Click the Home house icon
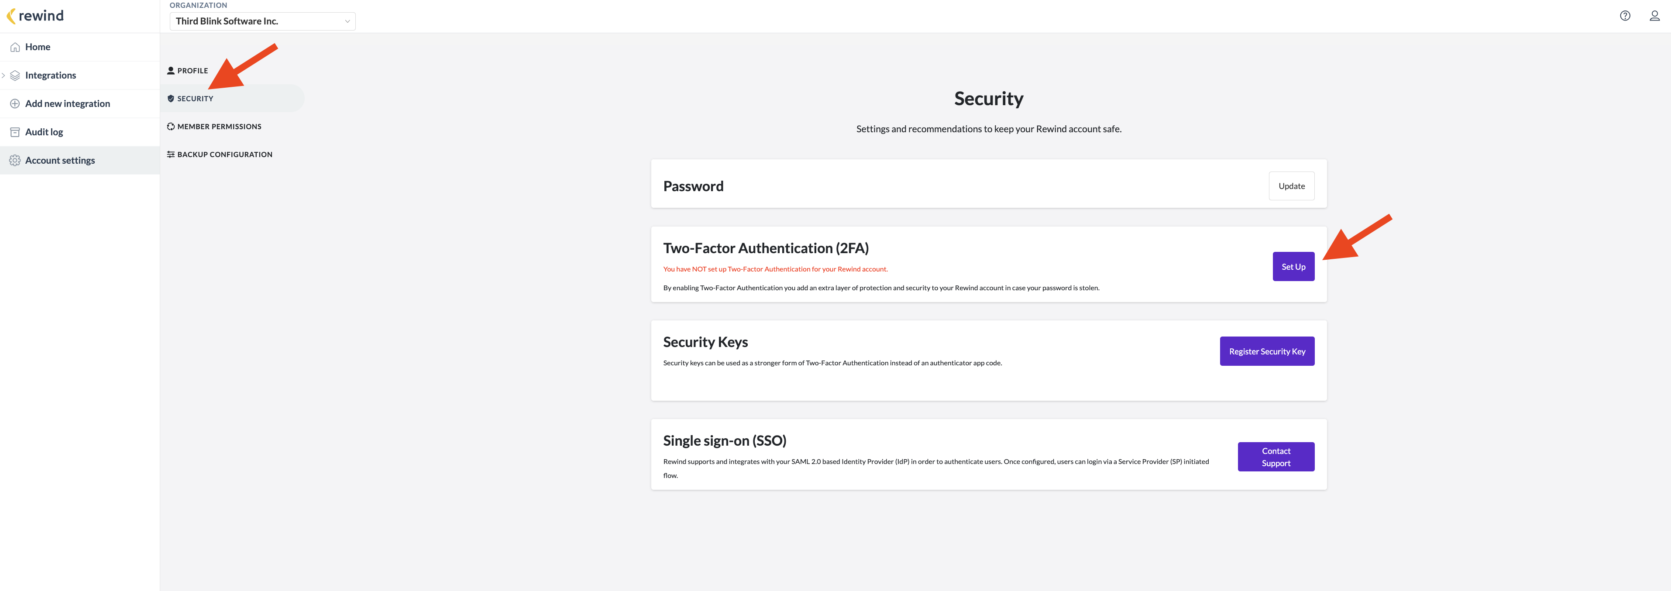 [15, 47]
